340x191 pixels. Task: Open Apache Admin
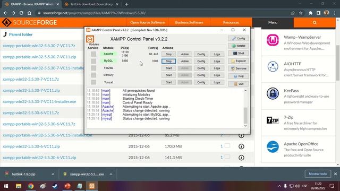(x=185, y=54)
